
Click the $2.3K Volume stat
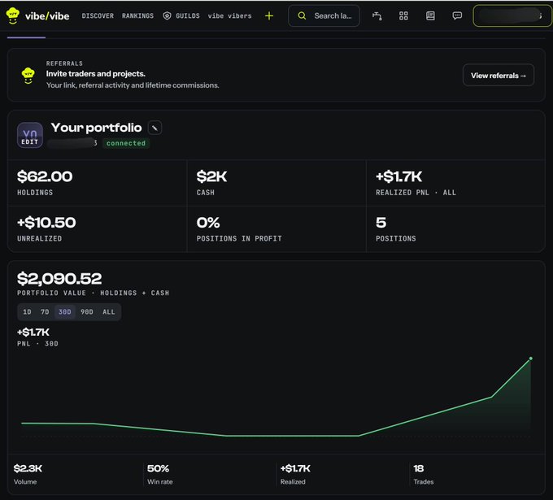28,468
